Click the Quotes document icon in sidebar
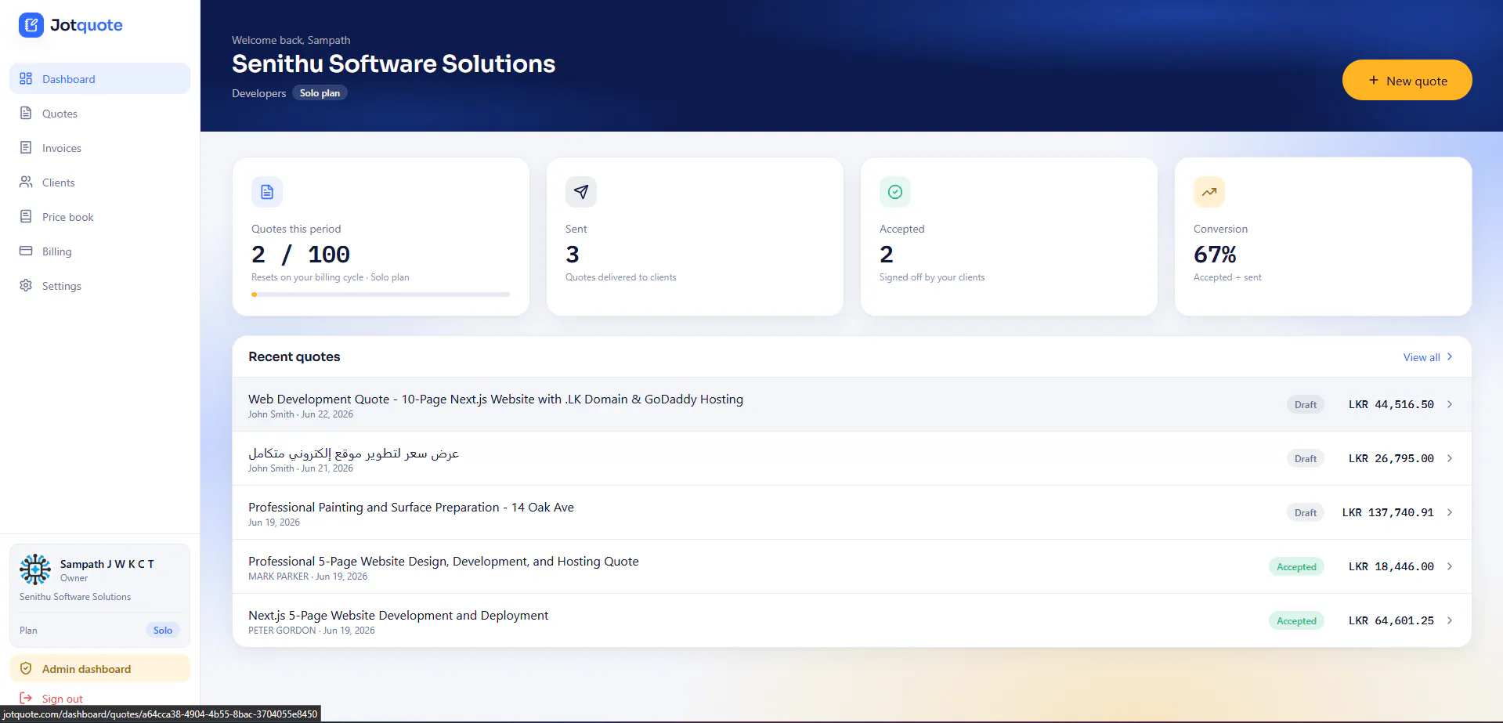Image resolution: width=1503 pixels, height=723 pixels. tap(26, 113)
